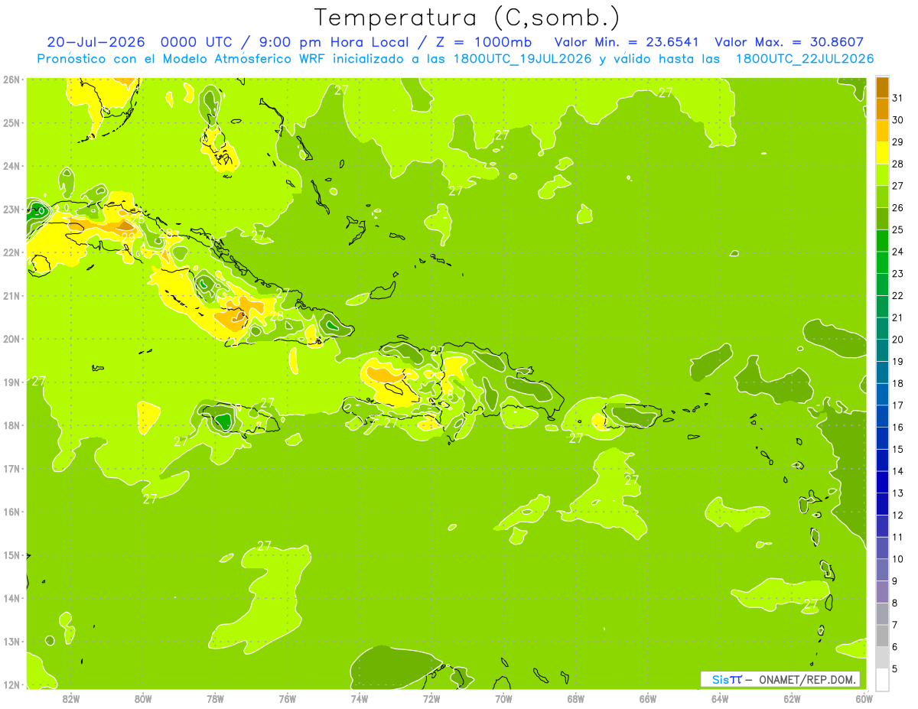Click the "16N" latitude axis label
This screenshot has height=709, width=918.
pyautogui.click(x=11, y=512)
